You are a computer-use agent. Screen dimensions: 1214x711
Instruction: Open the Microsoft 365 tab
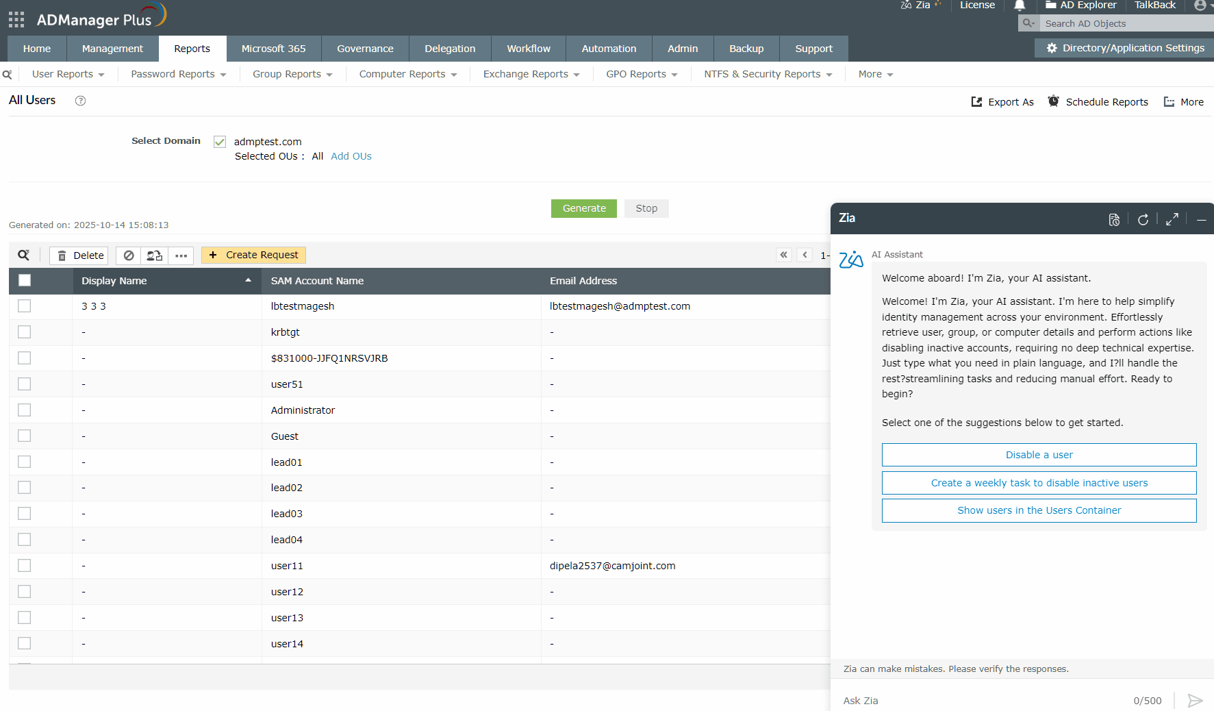274,49
